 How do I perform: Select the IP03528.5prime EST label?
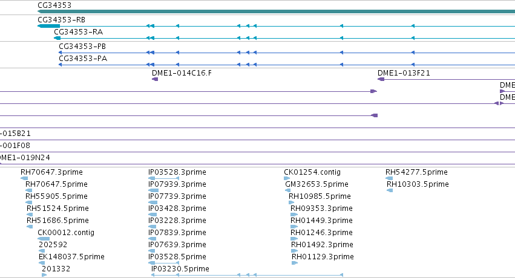177,257
